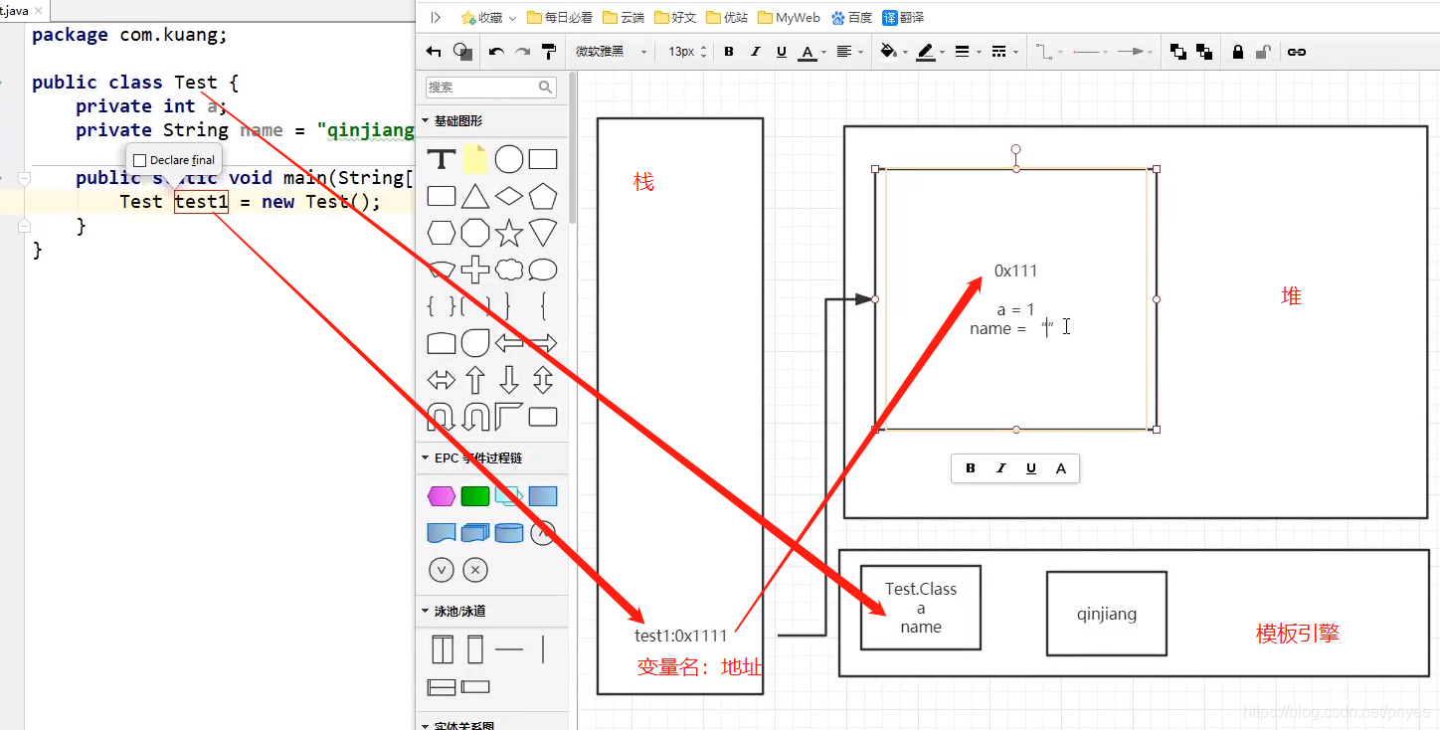Viewport: 1440px width, 730px height.
Task: Open the 百度 bookmark
Action: [851, 18]
